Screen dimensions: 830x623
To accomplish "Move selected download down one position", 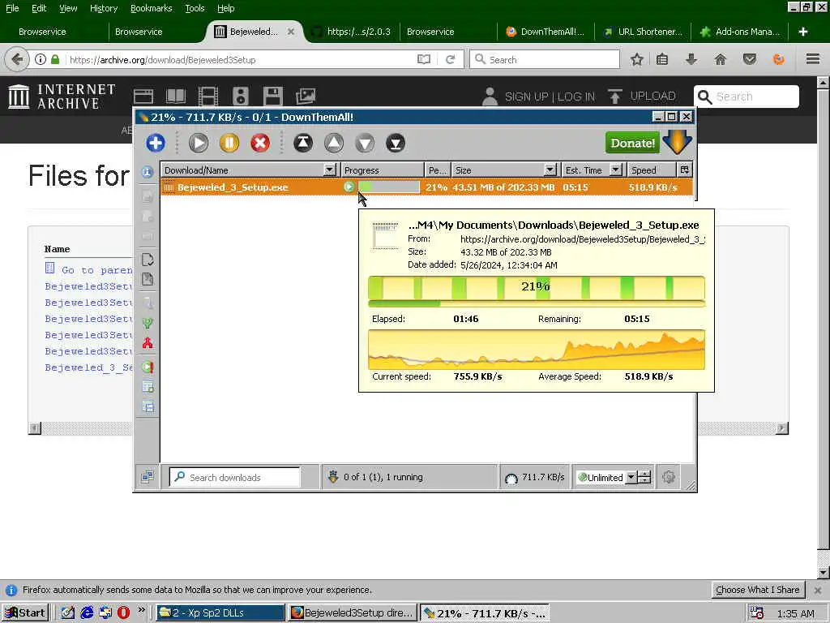I will 365,143.
